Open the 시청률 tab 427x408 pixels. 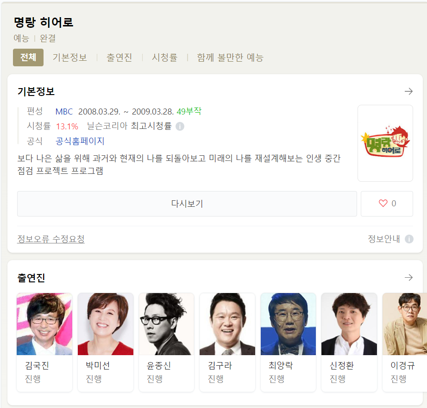(164, 57)
